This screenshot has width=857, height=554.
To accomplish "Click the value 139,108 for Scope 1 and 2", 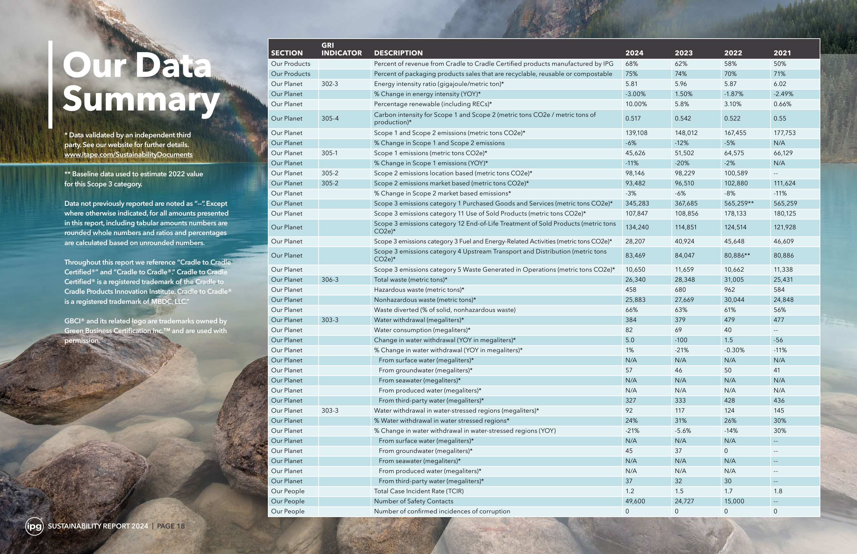I will [x=636, y=133].
